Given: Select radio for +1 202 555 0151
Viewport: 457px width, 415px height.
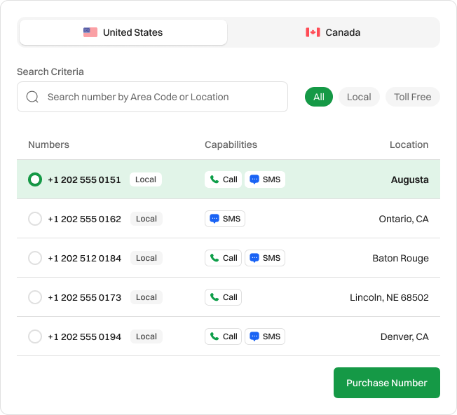Looking at the screenshot, I should [35, 179].
